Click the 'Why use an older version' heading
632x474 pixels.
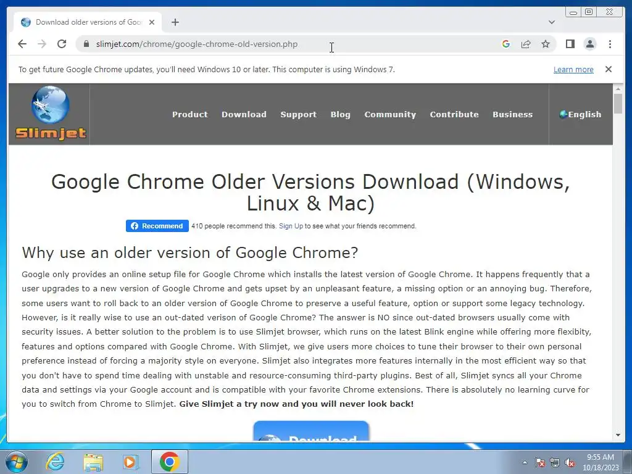coord(190,252)
